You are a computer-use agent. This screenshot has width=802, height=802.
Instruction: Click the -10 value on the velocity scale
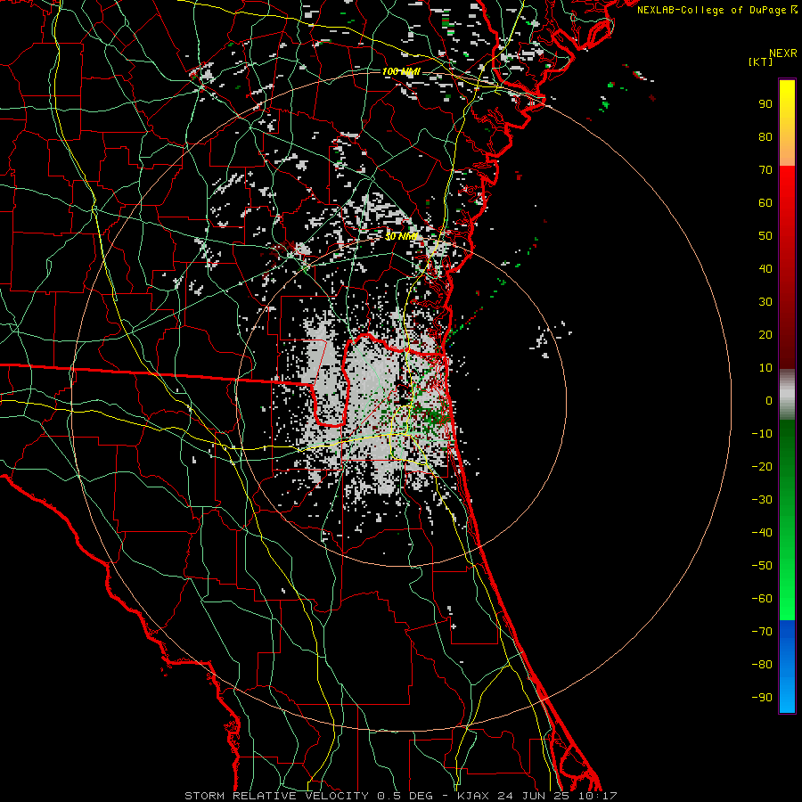pos(762,434)
